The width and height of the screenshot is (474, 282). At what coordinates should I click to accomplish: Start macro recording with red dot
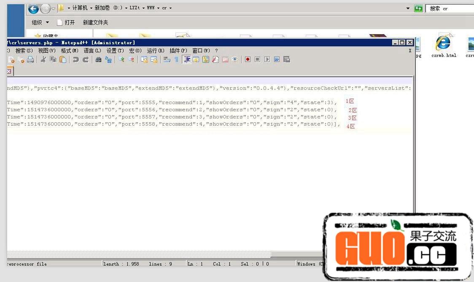[x=248, y=60]
